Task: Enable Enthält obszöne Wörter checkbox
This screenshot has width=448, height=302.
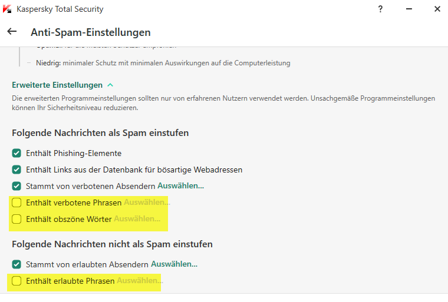Action: (x=17, y=219)
